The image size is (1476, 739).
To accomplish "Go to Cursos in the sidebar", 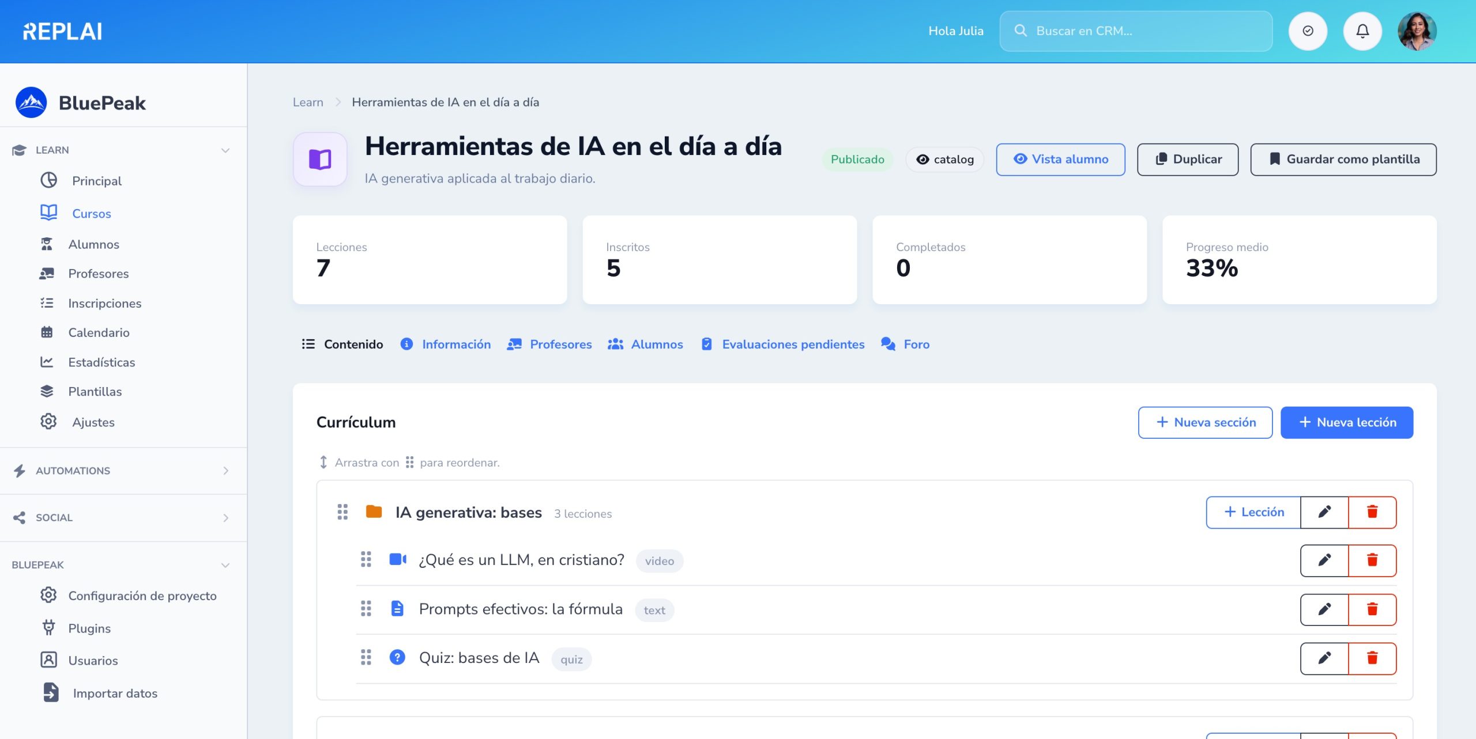I will (76, 213).
